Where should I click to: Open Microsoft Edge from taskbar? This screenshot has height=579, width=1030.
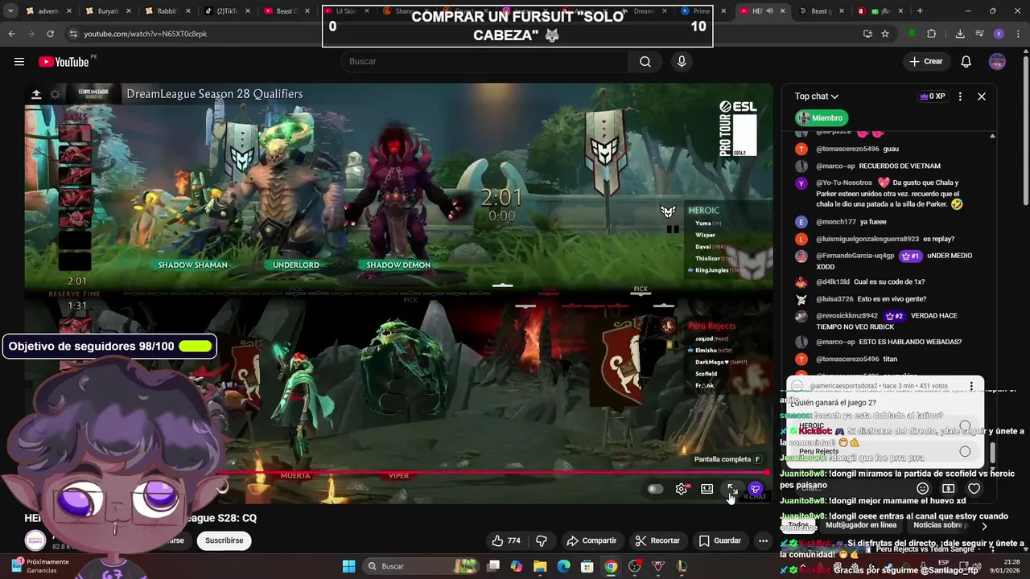tap(563, 566)
